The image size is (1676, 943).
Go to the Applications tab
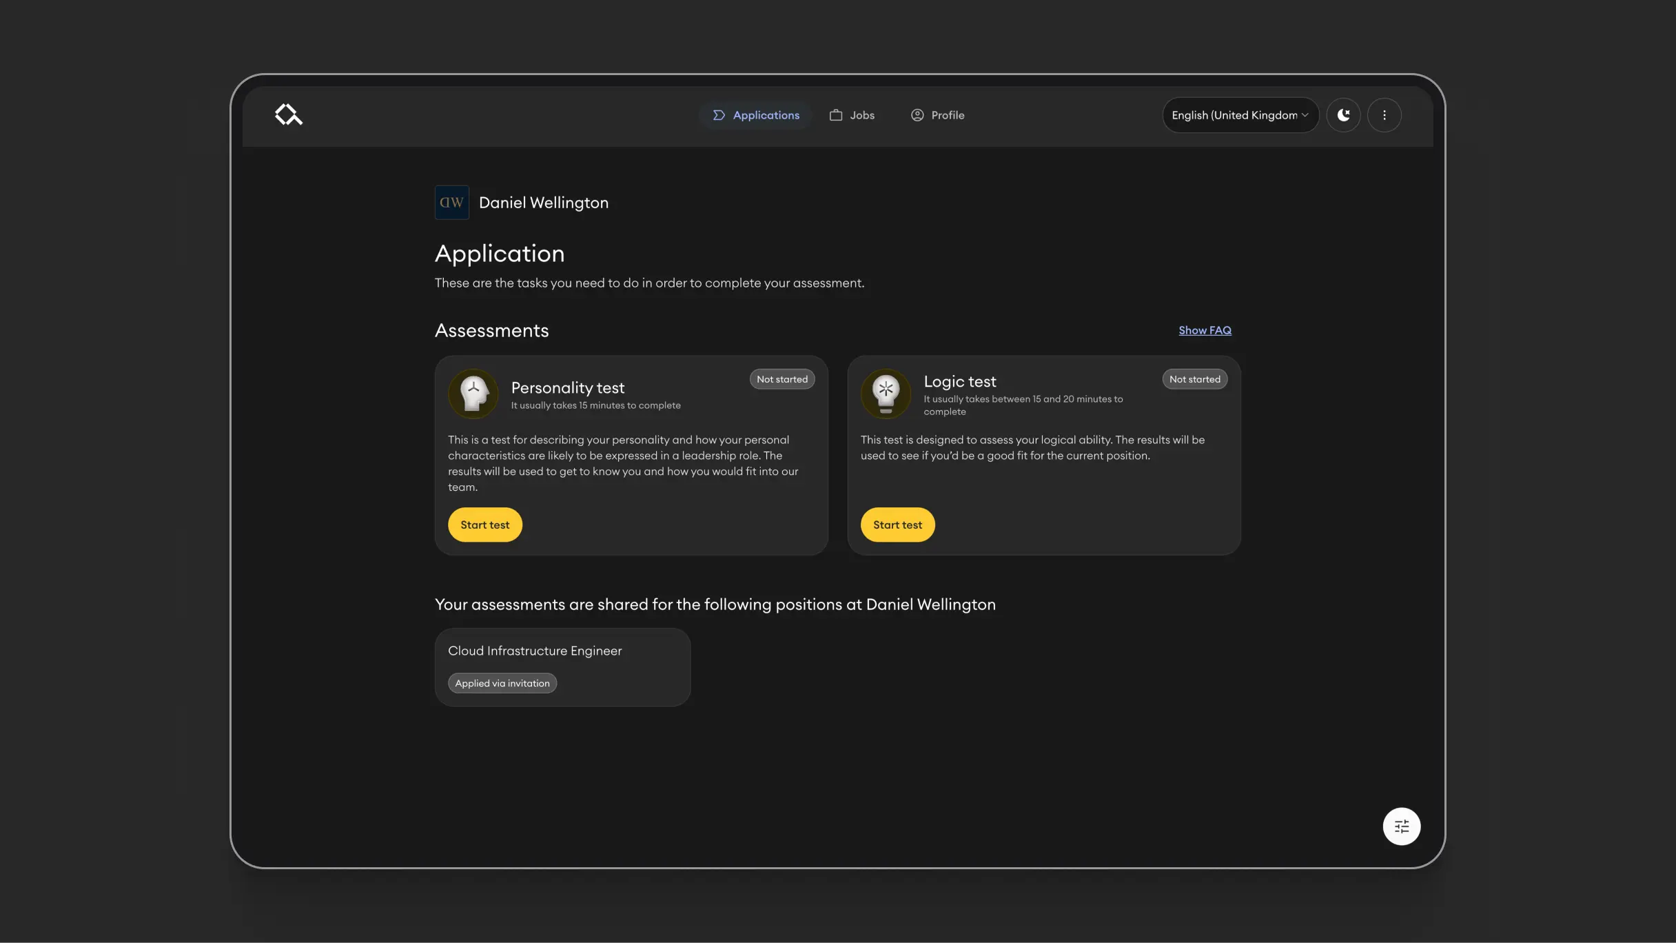(x=756, y=115)
